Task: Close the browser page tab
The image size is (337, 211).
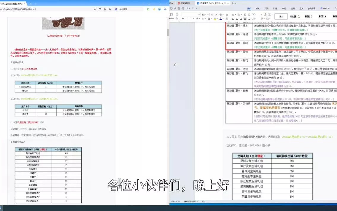Action: (24, 4)
